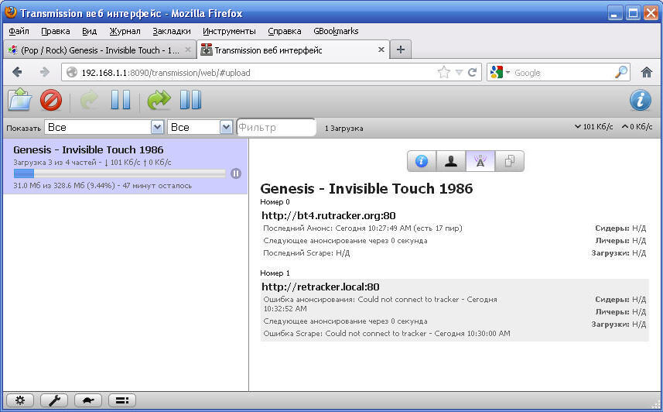This screenshot has width=663, height=412.
Task: Click the red Remove torrent icon
Action: pyautogui.click(x=51, y=101)
